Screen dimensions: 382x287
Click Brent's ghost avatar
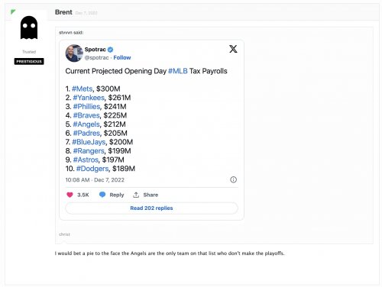(29, 27)
